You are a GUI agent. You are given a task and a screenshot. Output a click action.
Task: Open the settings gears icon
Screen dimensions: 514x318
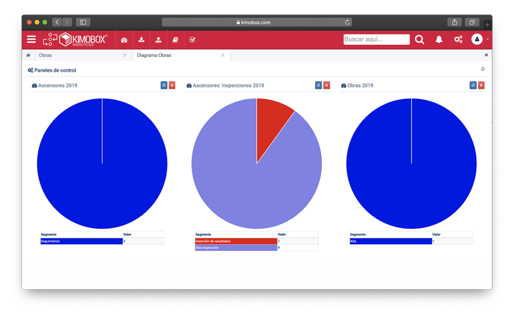point(458,40)
